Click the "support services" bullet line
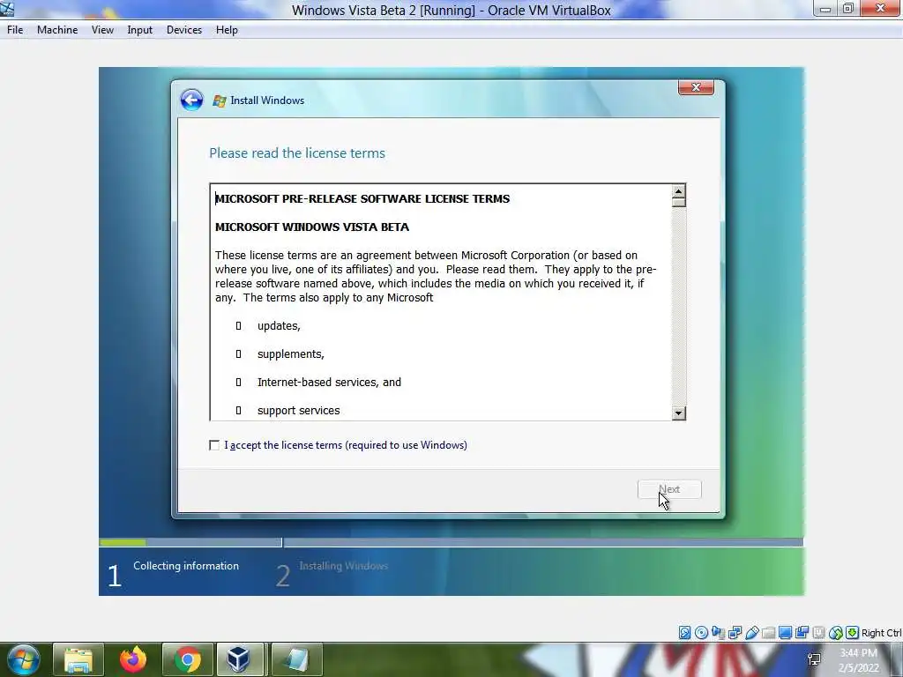Image resolution: width=903 pixels, height=677 pixels. [298, 411]
